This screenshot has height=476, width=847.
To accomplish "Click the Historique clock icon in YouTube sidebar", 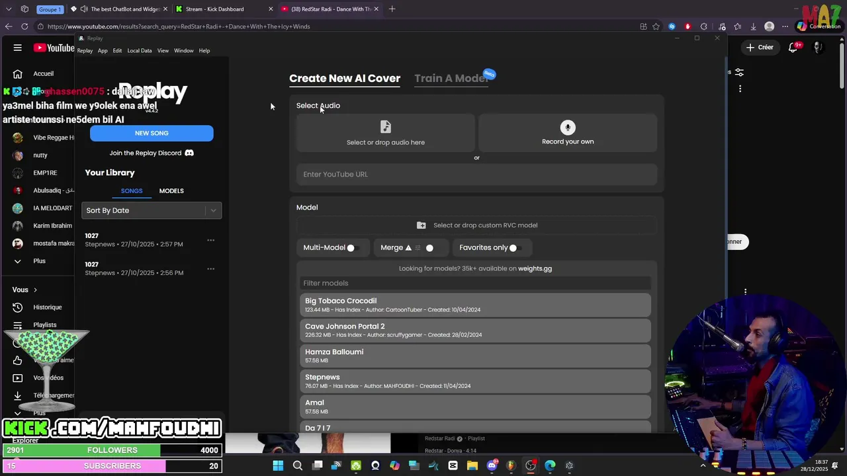I will coord(18,307).
